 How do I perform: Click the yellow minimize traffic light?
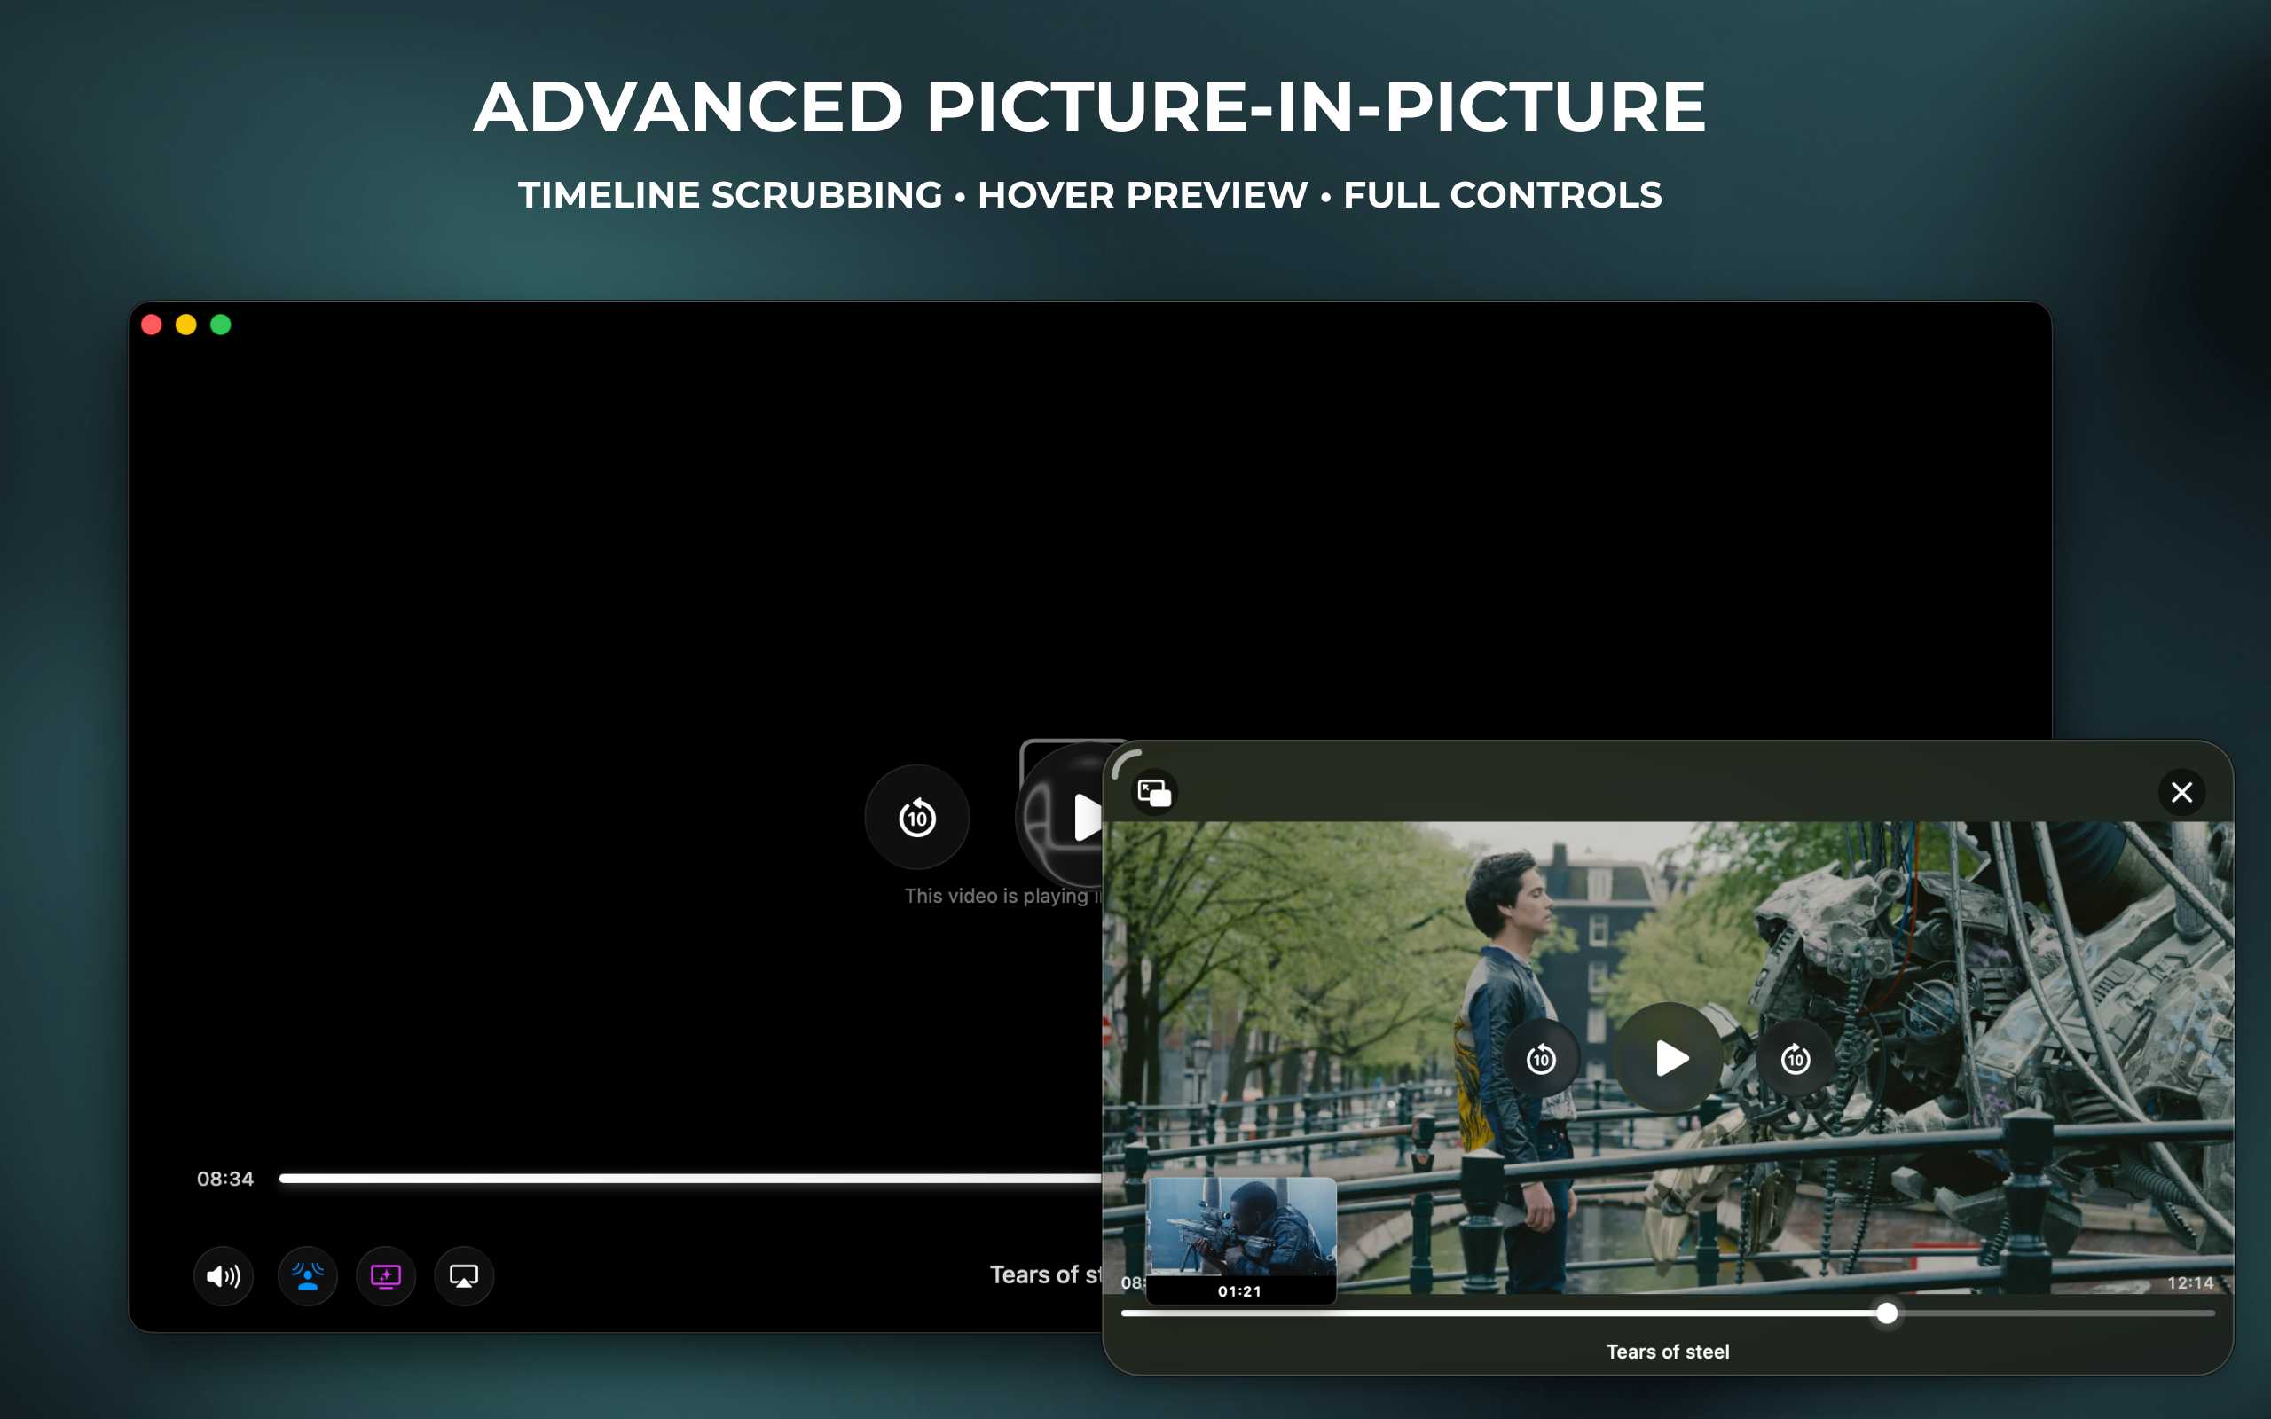(185, 324)
